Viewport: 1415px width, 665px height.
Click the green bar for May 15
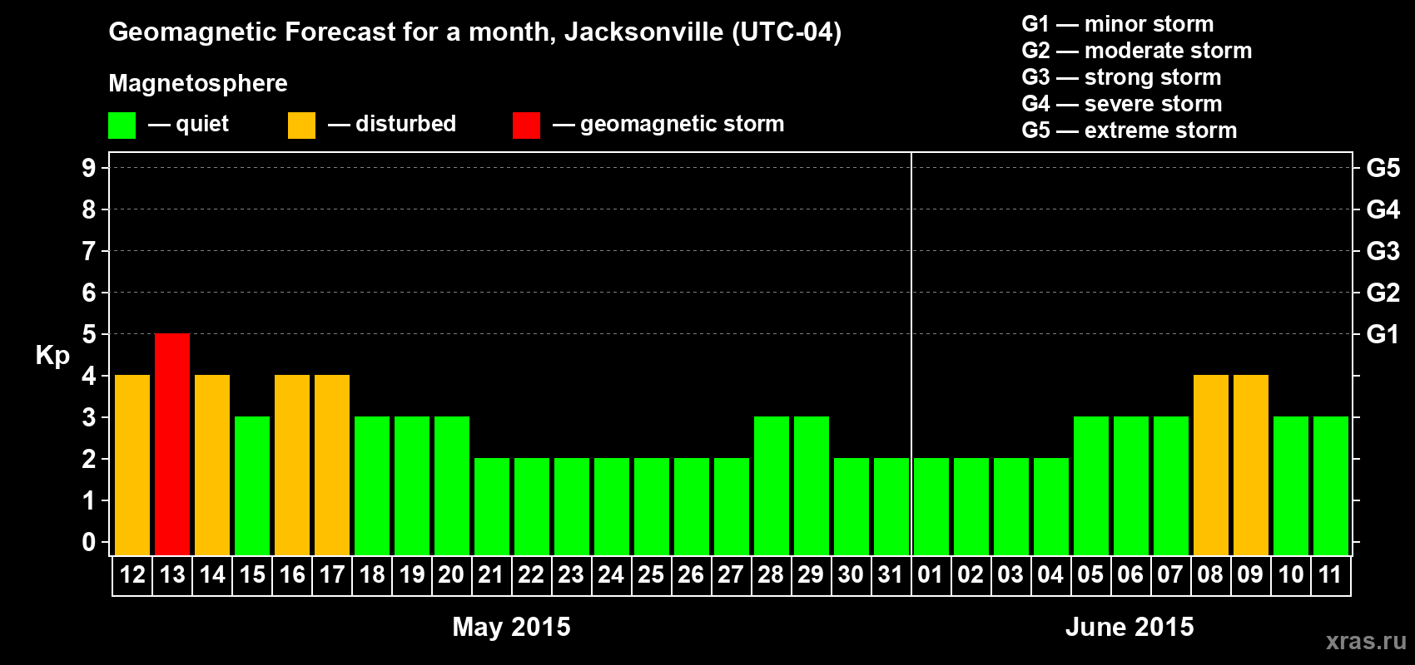point(252,486)
